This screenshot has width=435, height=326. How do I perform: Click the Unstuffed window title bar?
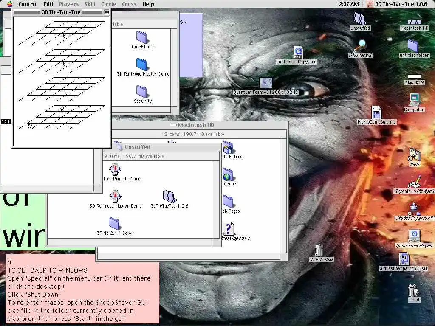click(x=137, y=147)
